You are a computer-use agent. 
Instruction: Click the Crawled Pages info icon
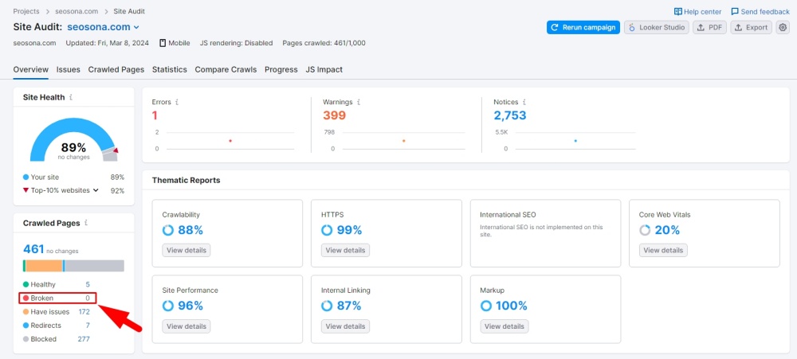(x=86, y=224)
